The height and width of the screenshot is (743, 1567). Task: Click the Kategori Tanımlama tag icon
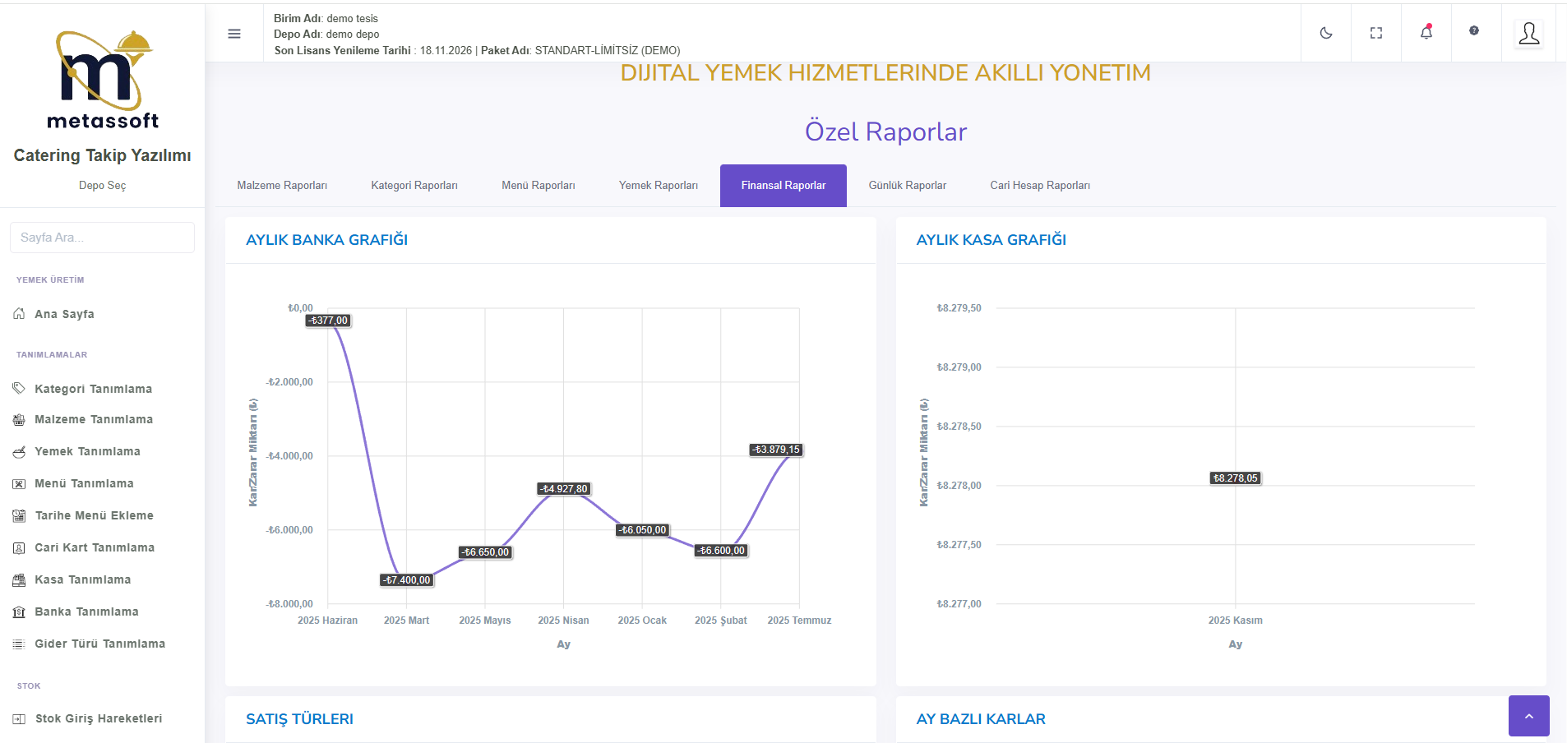tap(19, 389)
